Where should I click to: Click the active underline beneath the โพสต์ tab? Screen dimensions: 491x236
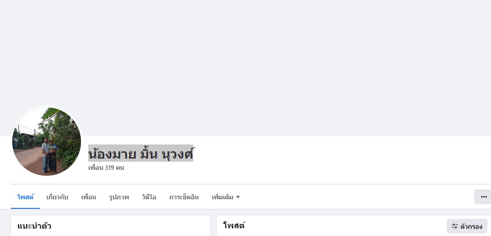(25, 208)
